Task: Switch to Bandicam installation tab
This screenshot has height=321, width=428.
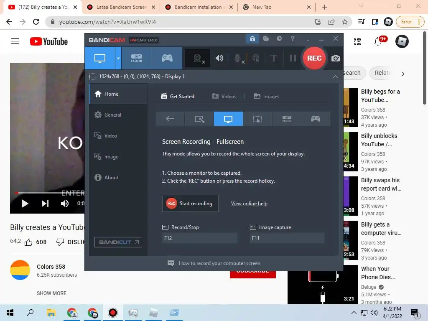Action: 199,8
